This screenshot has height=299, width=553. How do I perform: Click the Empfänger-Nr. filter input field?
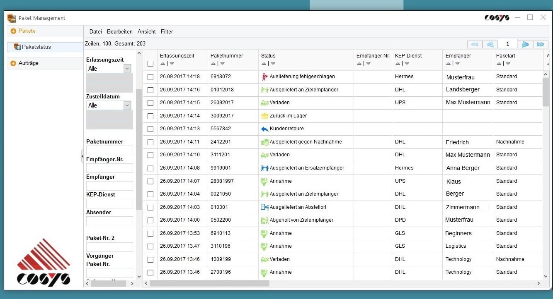coord(109,168)
